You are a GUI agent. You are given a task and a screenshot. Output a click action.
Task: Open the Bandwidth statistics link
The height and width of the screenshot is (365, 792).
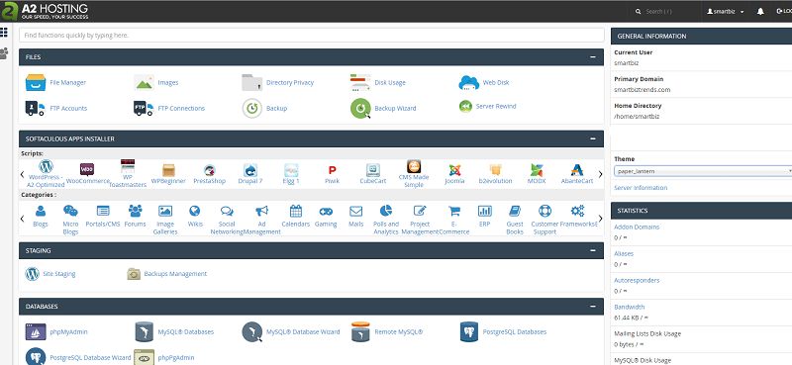click(630, 307)
